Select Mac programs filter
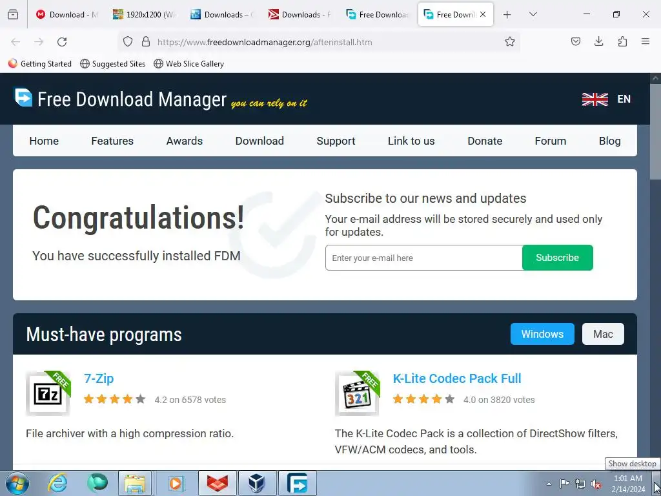The image size is (661, 496). 603,334
